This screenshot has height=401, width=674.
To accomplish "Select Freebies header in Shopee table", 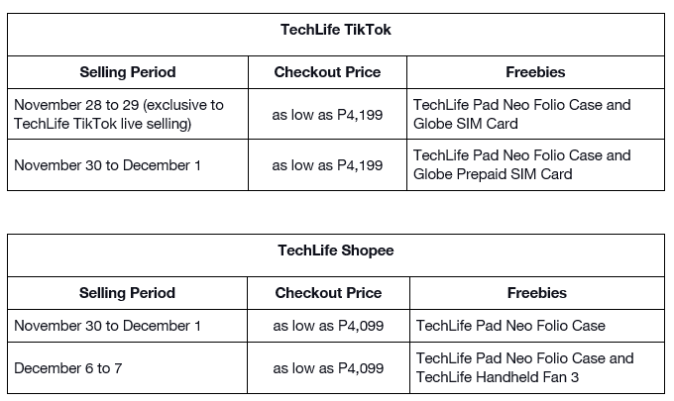I will coord(537,293).
